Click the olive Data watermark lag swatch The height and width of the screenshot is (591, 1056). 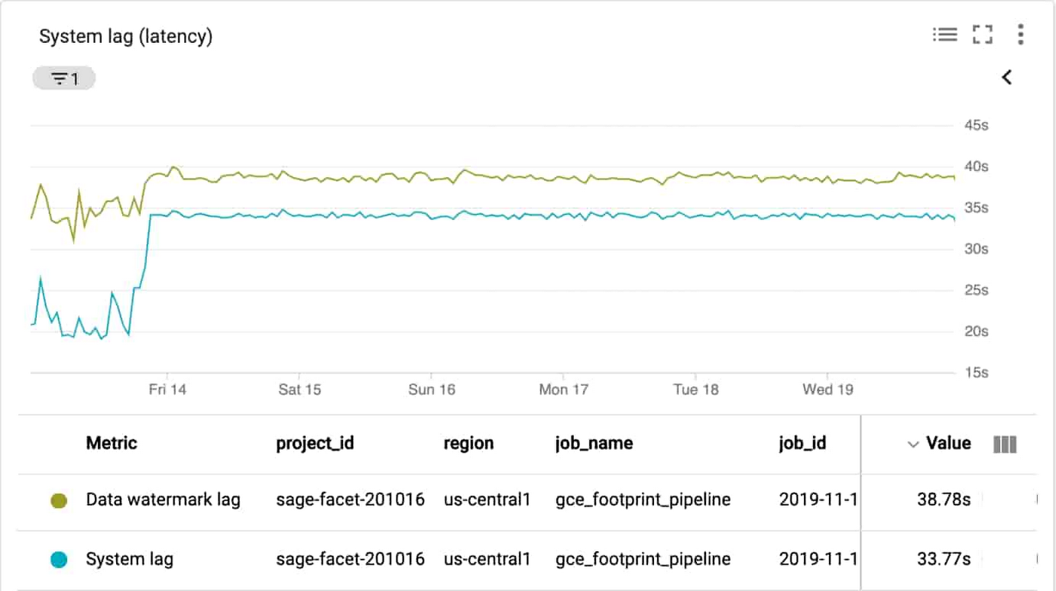coord(58,501)
